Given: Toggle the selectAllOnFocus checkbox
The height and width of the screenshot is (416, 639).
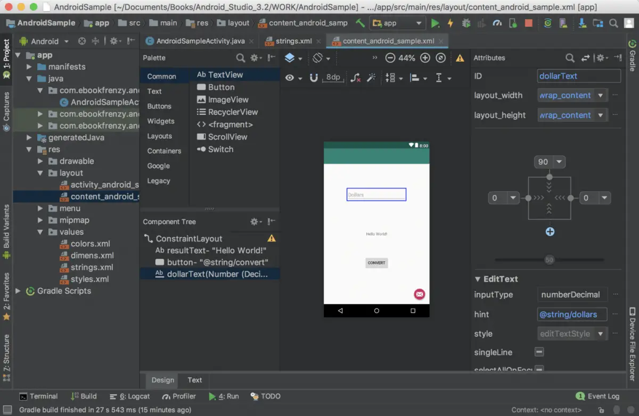Looking at the screenshot, I should (539, 369).
